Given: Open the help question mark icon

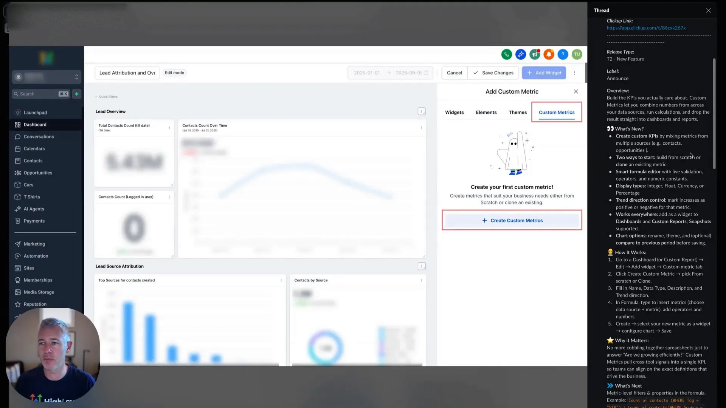Looking at the screenshot, I should coord(563,54).
